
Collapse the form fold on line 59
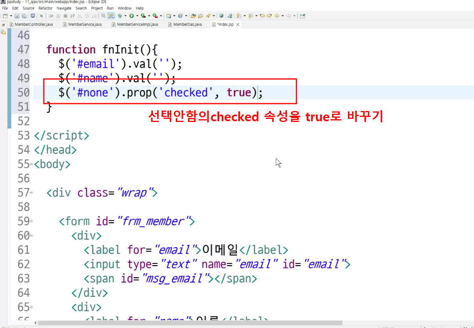point(31,222)
